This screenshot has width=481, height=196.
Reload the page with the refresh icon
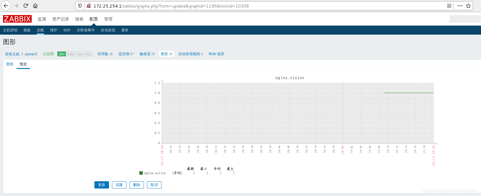(26, 6)
